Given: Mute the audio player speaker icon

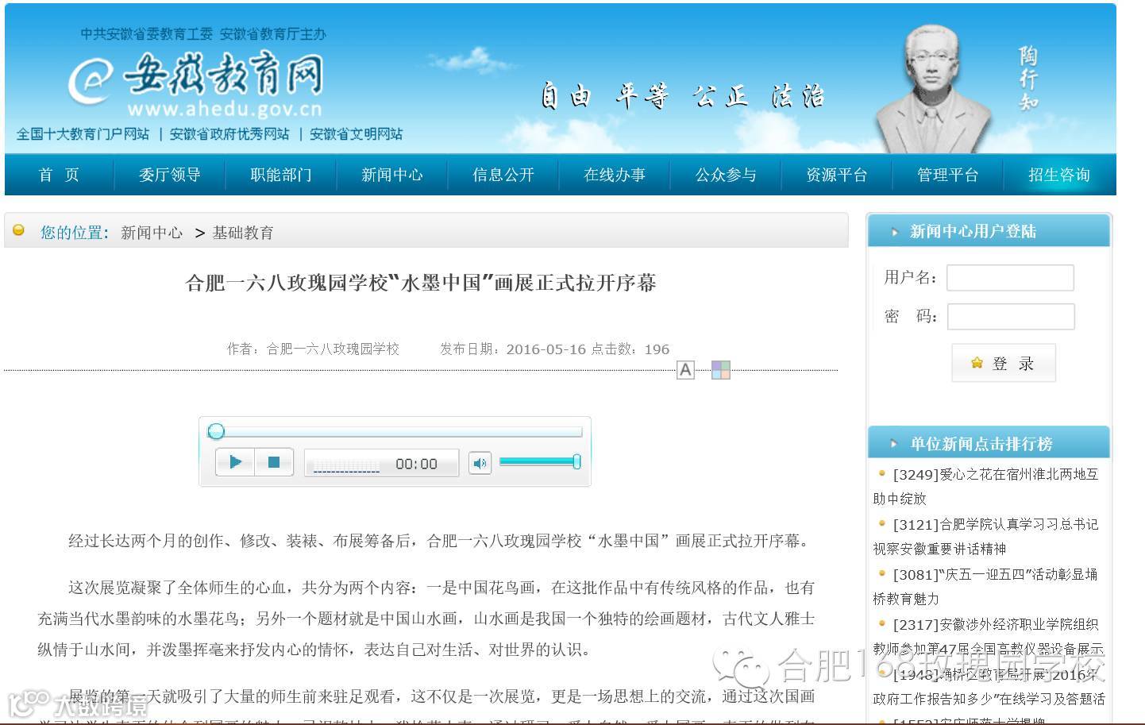Looking at the screenshot, I should 480,463.
